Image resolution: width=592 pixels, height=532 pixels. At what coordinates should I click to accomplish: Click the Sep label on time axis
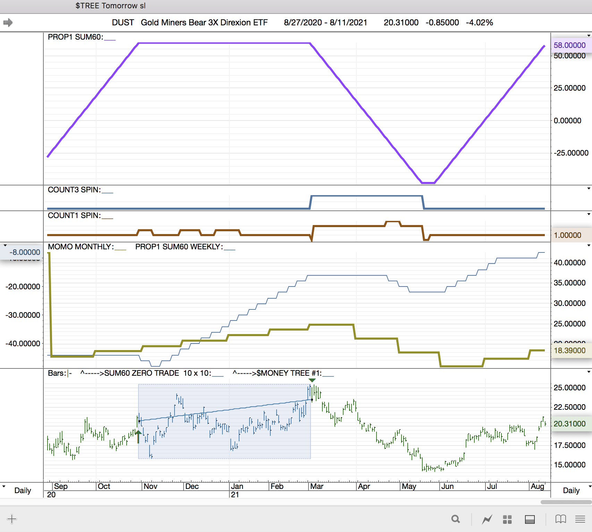click(61, 486)
